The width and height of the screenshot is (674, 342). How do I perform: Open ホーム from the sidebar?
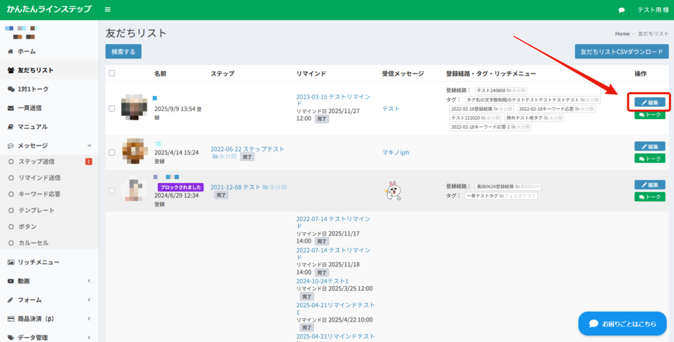click(x=26, y=51)
